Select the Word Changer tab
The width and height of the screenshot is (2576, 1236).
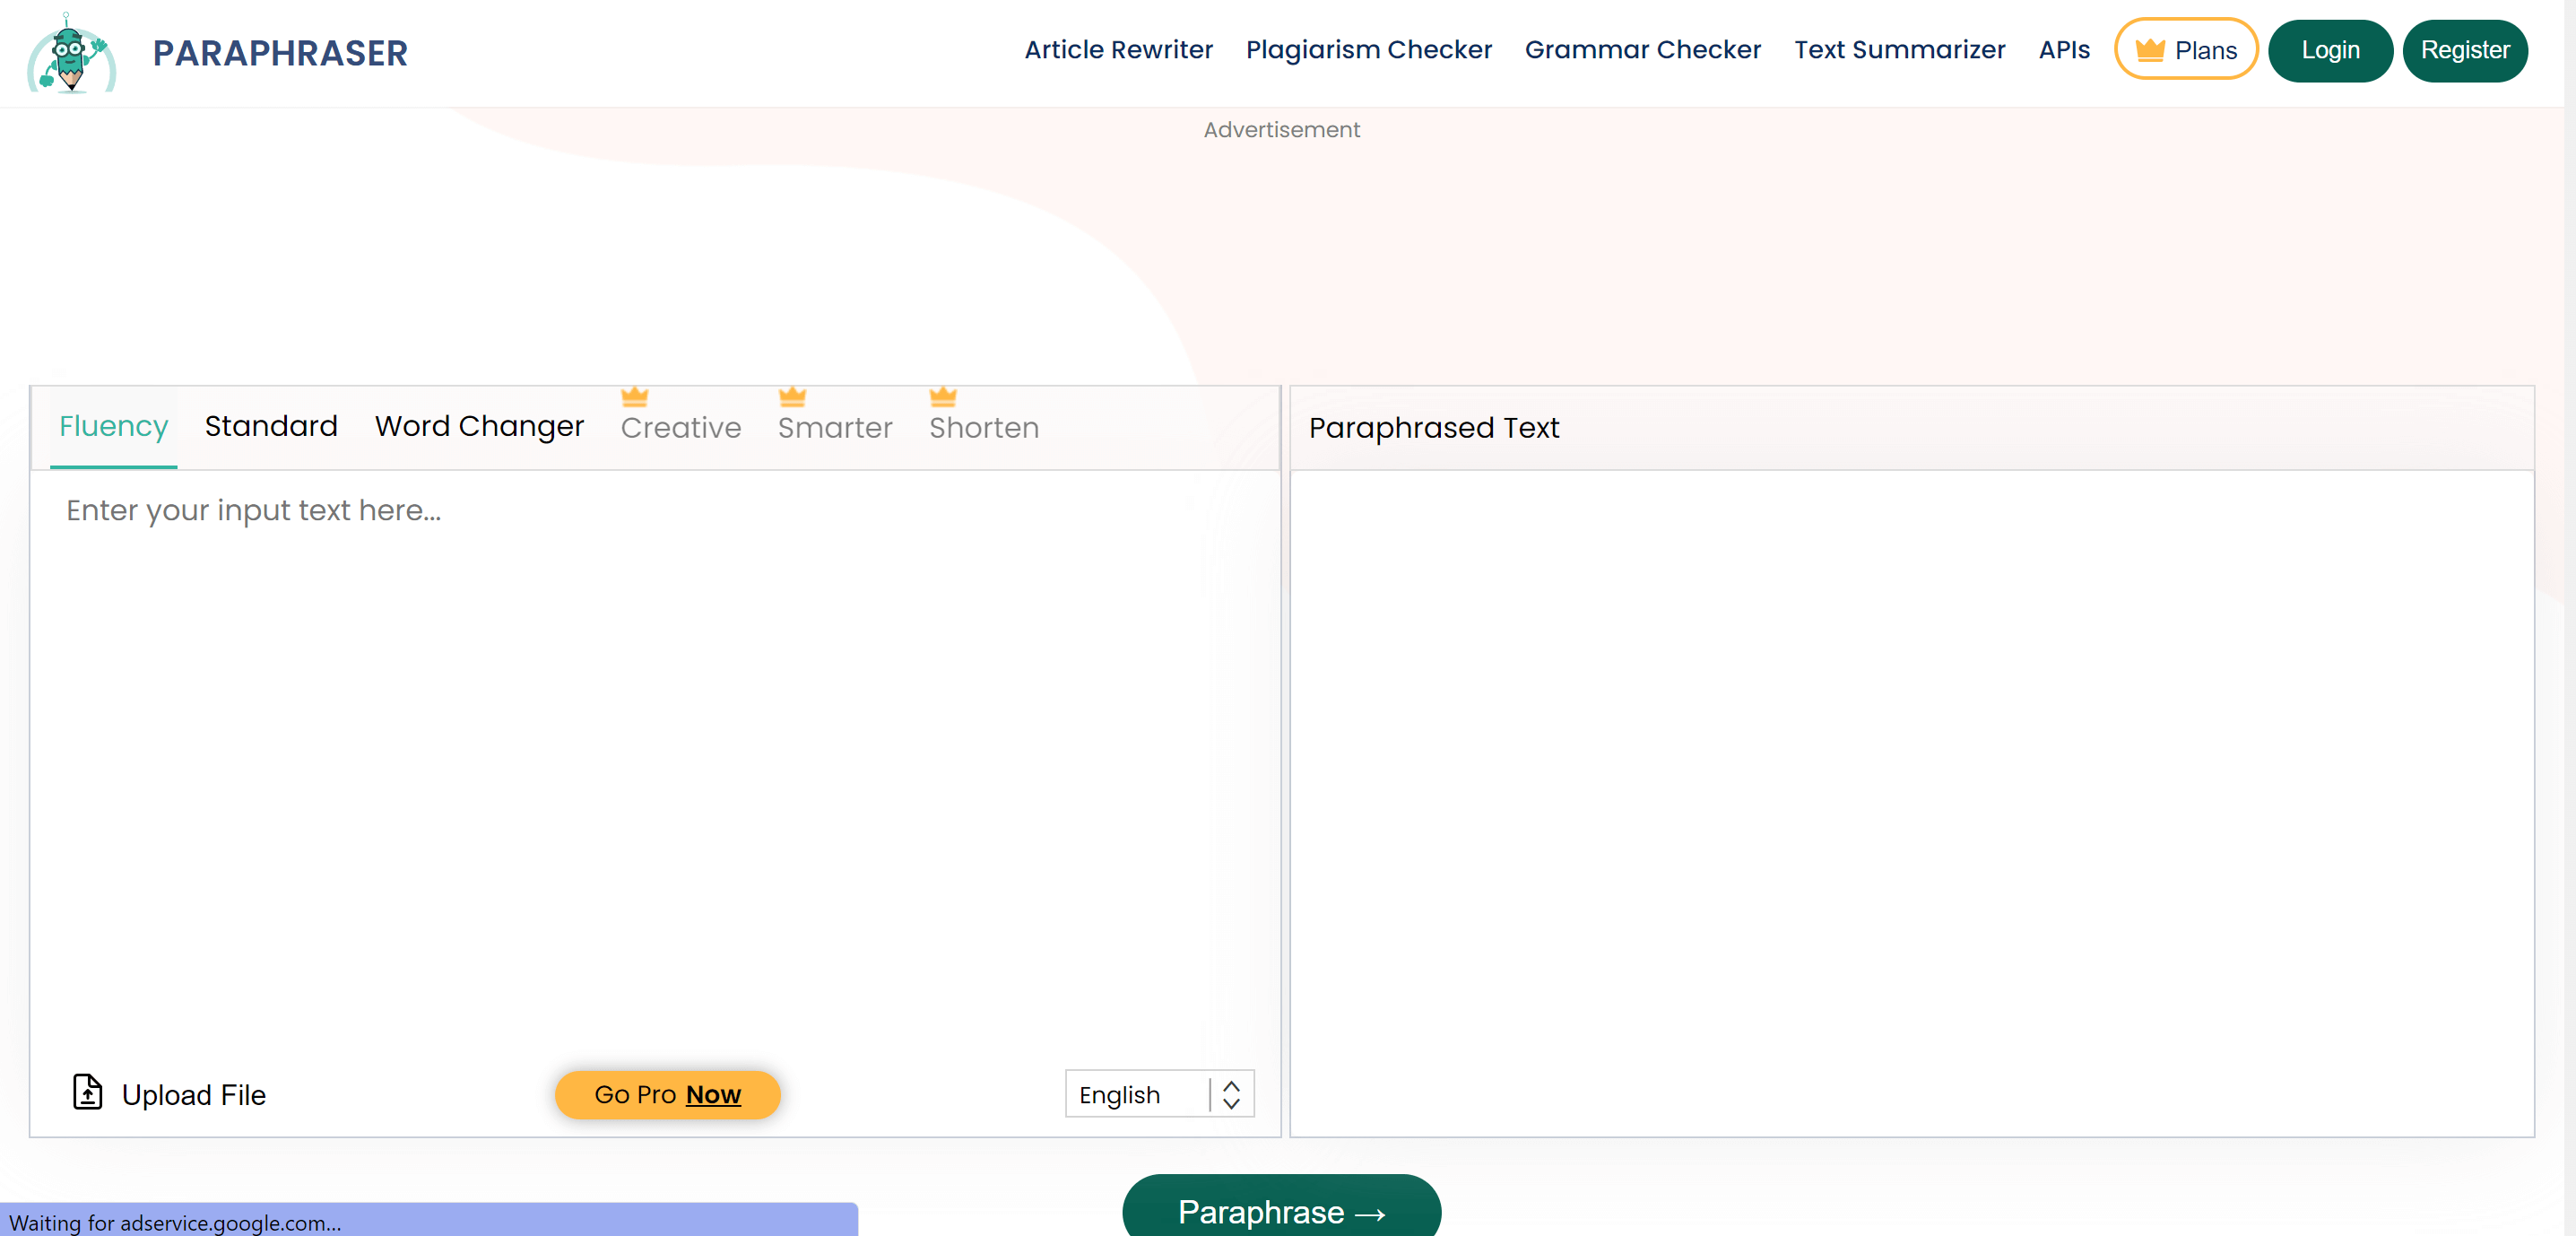pyautogui.click(x=479, y=426)
